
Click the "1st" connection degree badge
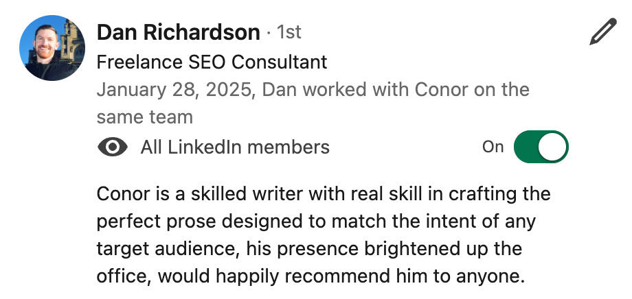point(289,32)
